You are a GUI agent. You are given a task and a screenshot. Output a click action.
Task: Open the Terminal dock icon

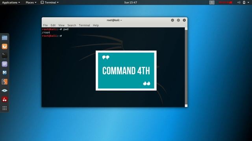pyautogui.click(x=4, y=55)
